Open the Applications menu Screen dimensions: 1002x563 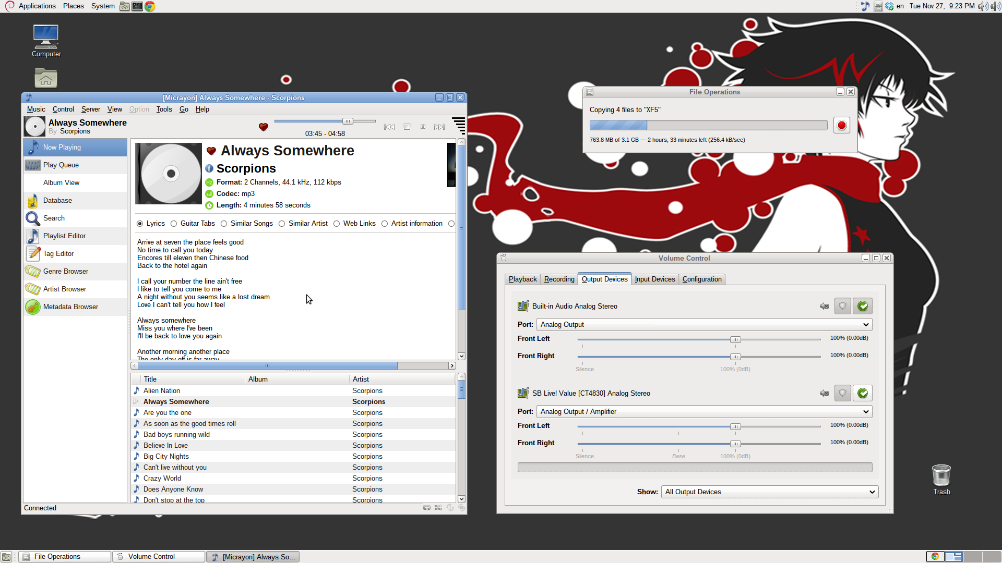[37, 6]
